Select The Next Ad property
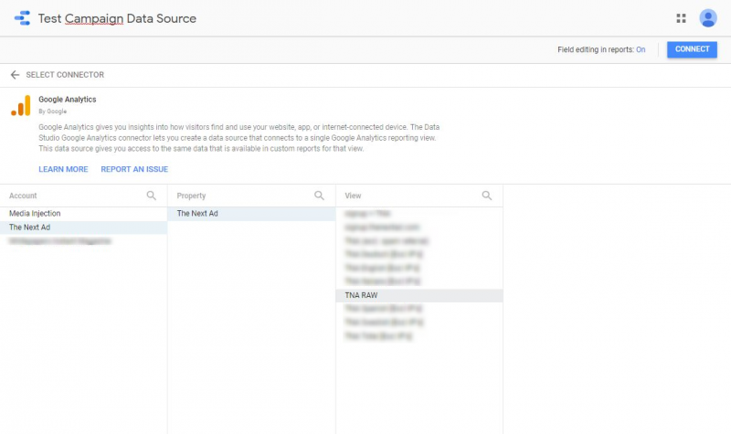Screen dimensions: 731x434 pyautogui.click(x=251, y=214)
